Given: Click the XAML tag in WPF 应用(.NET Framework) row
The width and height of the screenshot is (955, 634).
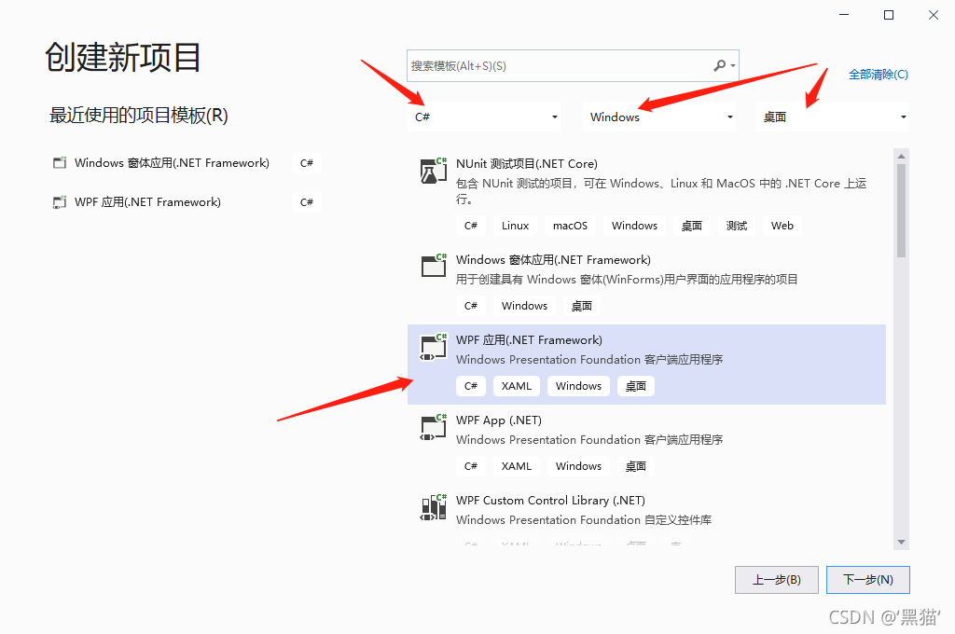Looking at the screenshot, I should pos(517,386).
